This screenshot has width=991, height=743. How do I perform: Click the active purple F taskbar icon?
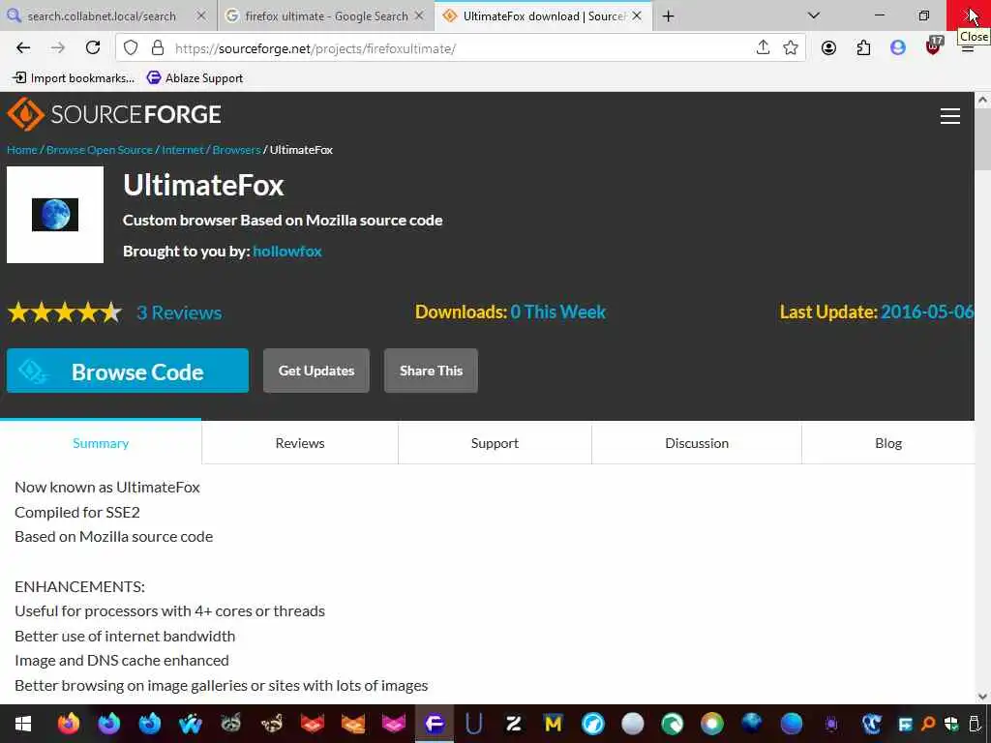(435, 724)
